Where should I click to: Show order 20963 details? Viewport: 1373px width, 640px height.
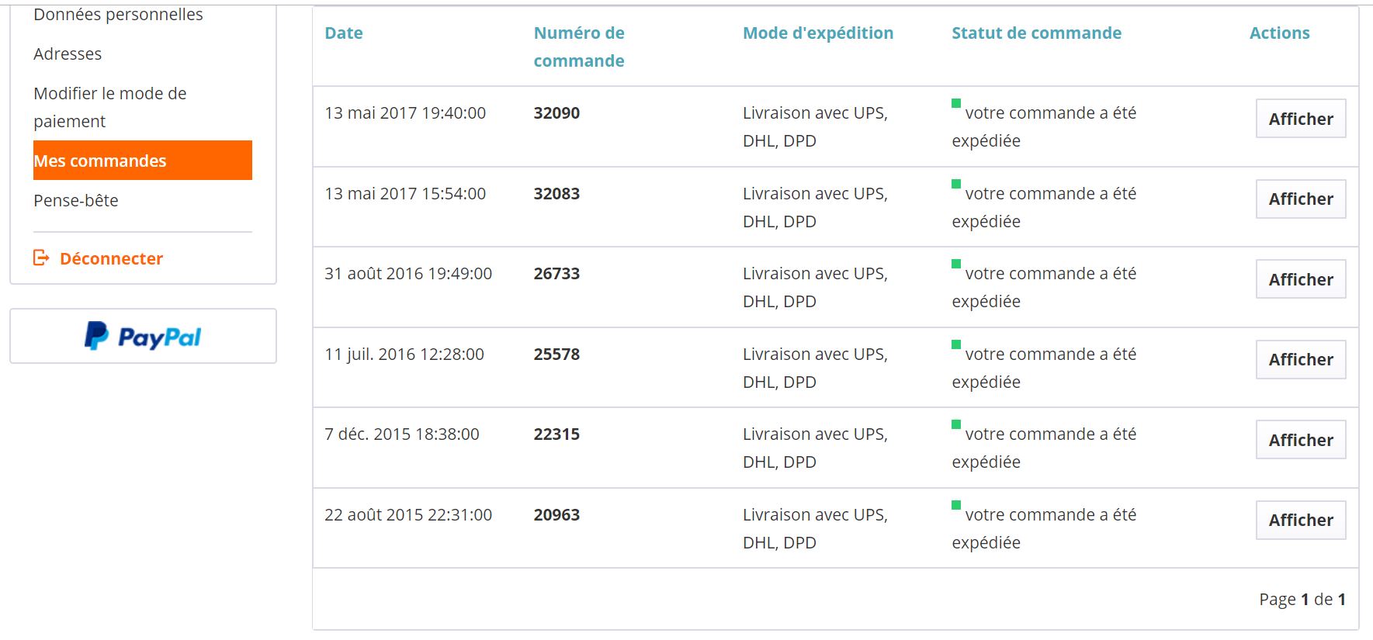1301,520
